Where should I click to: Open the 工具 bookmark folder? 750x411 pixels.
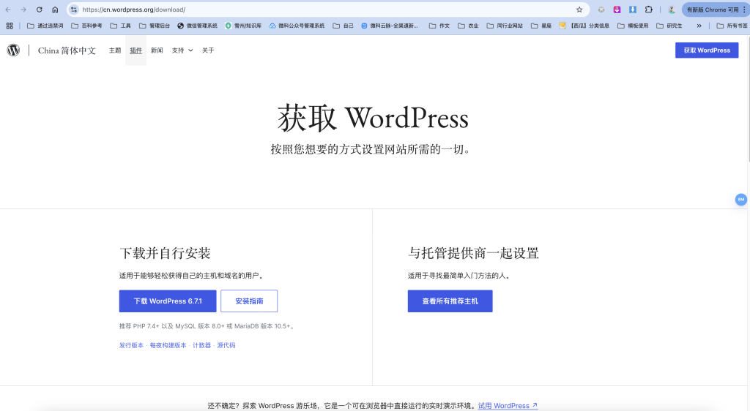click(x=121, y=26)
